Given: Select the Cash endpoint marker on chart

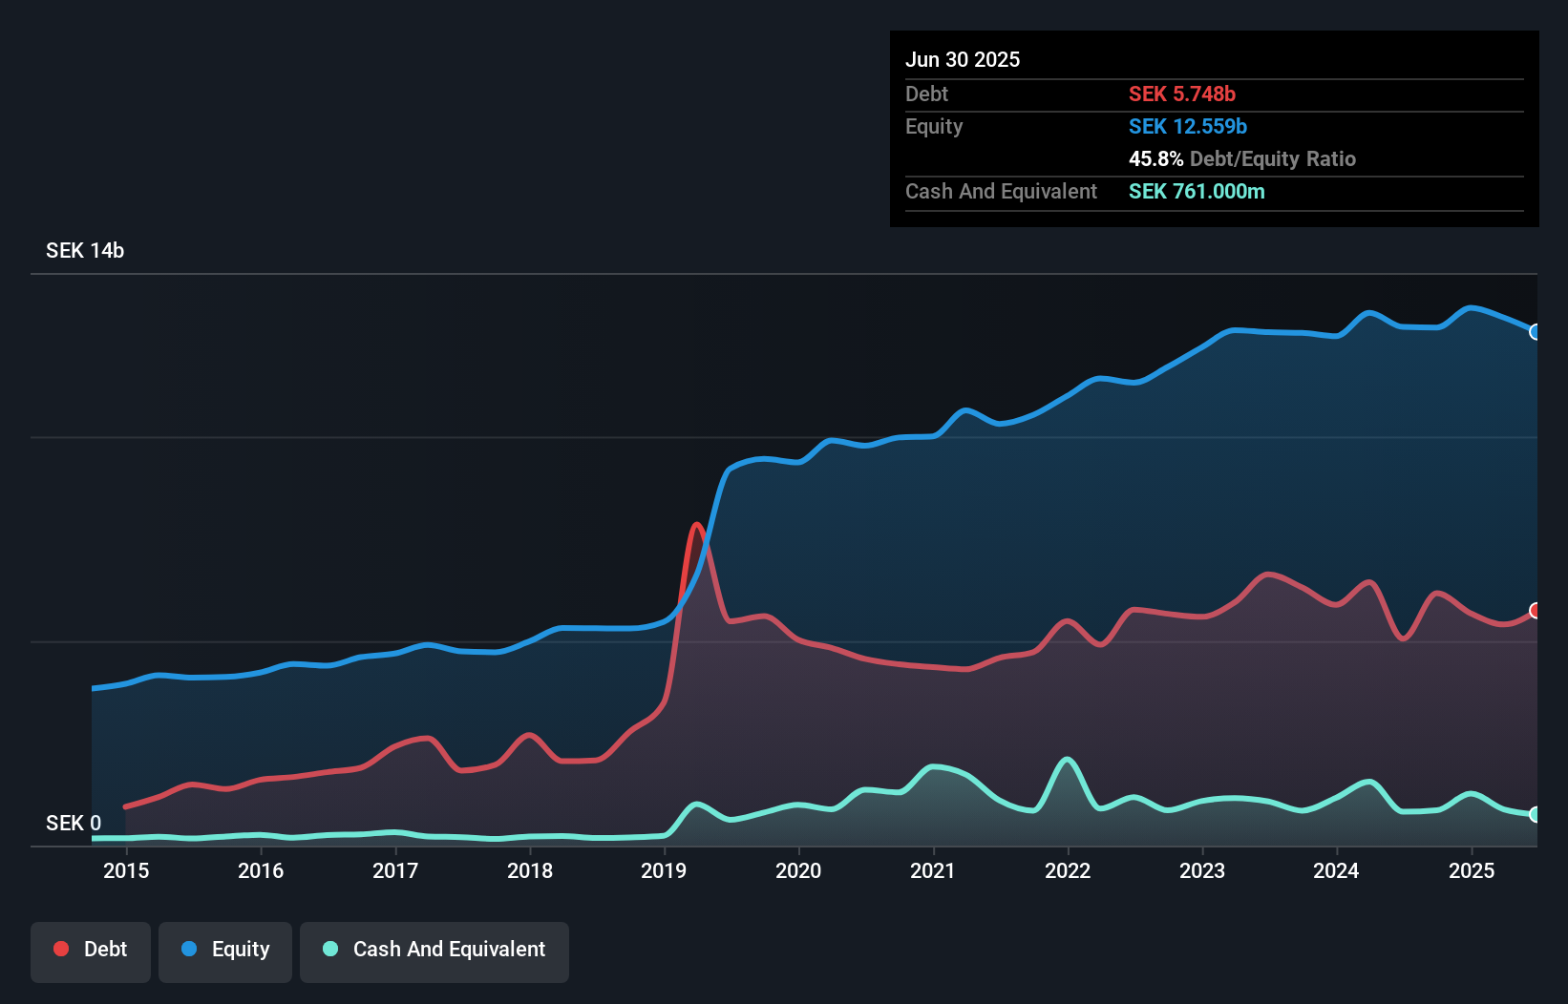Looking at the screenshot, I should click(x=1536, y=814).
